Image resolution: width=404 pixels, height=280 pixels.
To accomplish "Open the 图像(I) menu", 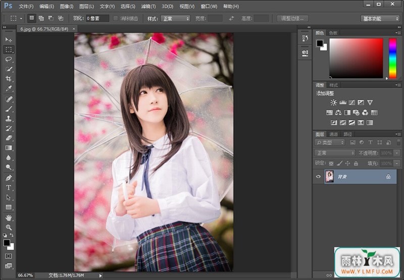I will click(67, 6).
